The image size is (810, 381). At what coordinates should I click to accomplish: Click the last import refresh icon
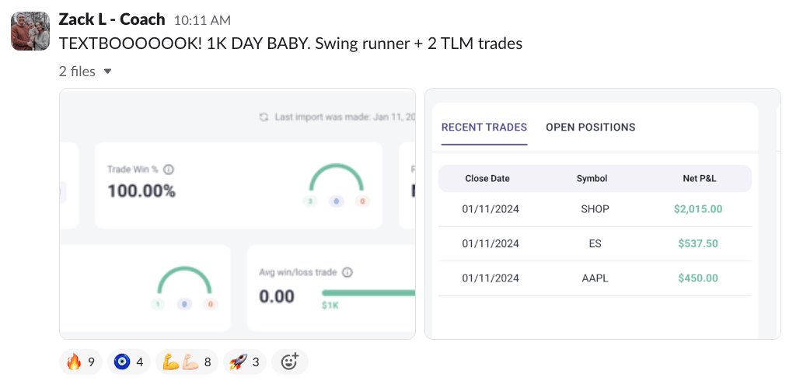264,117
